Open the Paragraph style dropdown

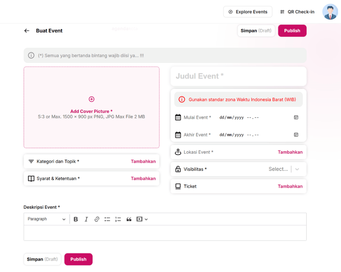point(46,219)
